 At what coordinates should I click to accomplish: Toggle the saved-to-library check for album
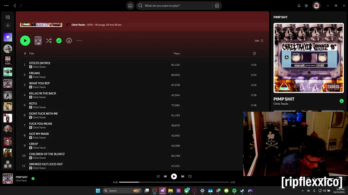click(59, 41)
